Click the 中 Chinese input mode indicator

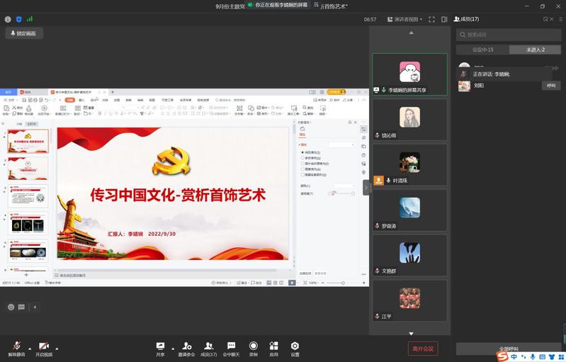[x=514, y=356]
